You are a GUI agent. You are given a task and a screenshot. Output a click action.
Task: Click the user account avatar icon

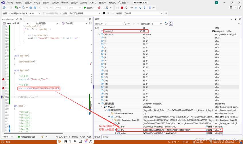click(217, 3)
